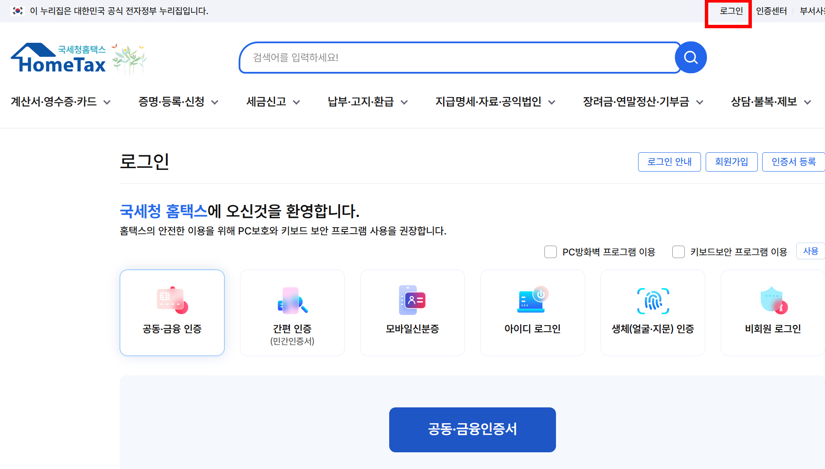Screen dimensions: 825x469
Task: Open 장려금·연말정산·기부금 menu
Action: [x=642, y=102]
